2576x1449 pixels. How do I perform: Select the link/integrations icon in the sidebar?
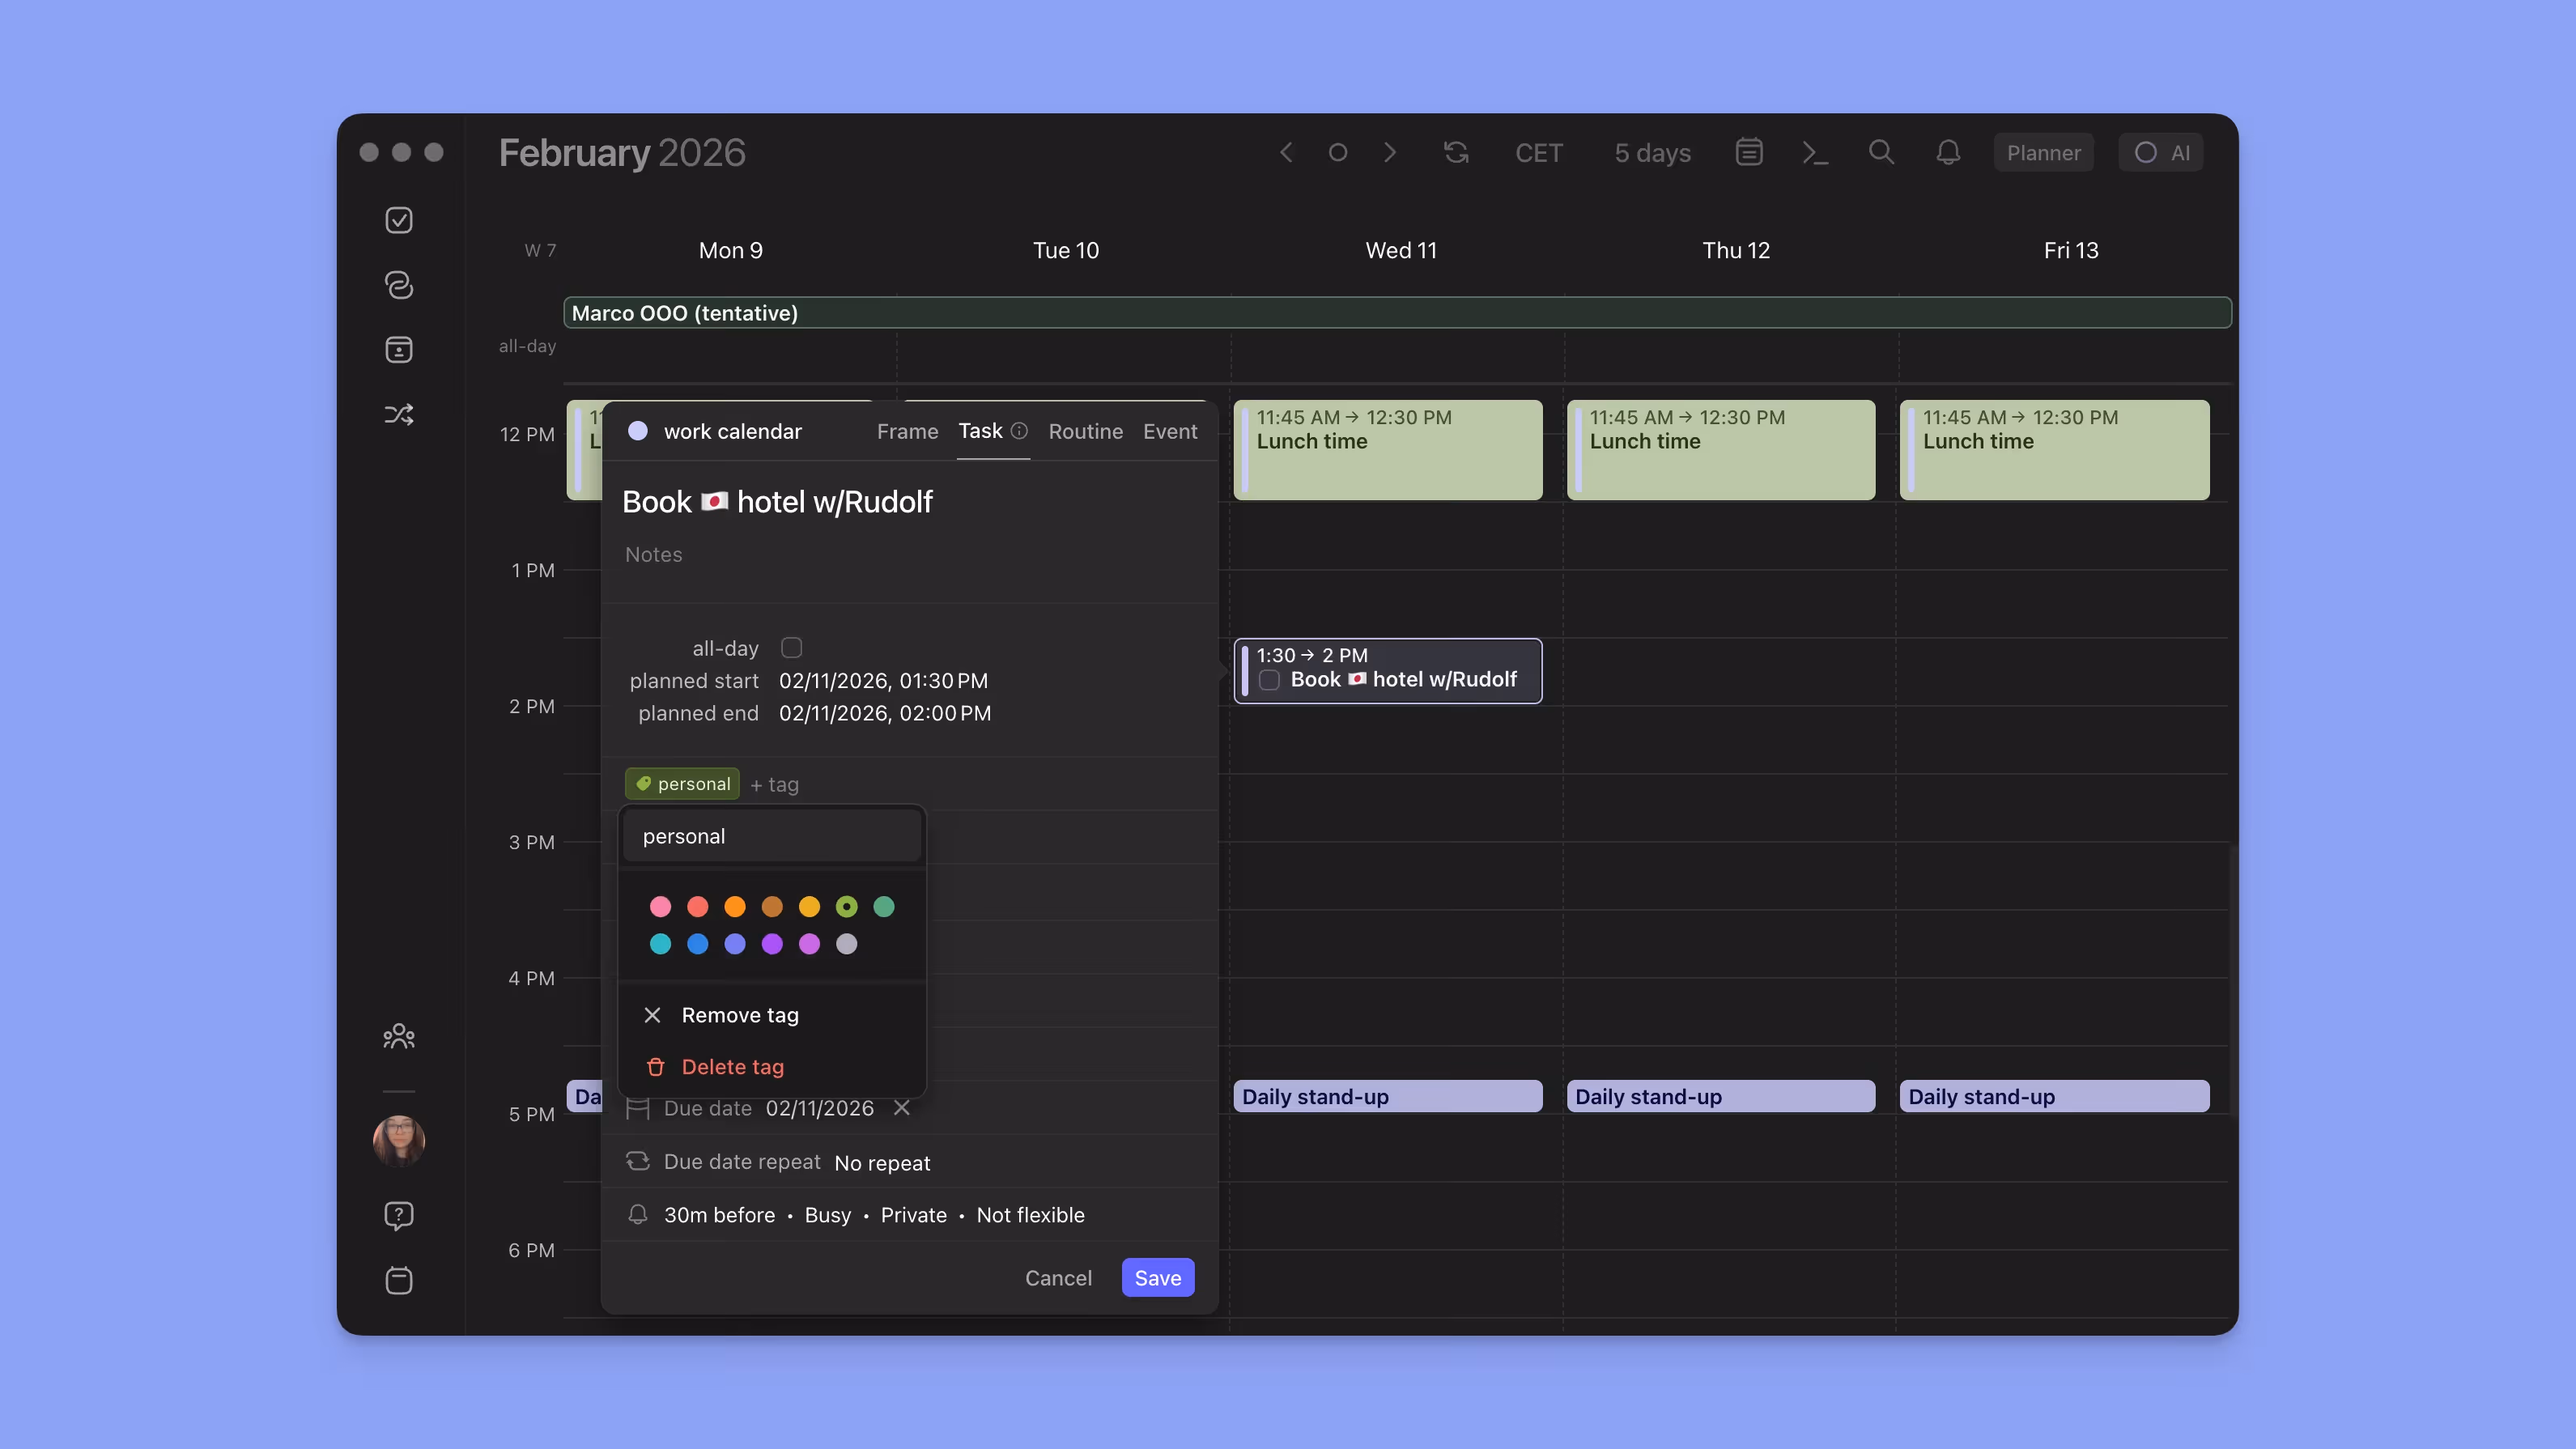tap(399, 285)
